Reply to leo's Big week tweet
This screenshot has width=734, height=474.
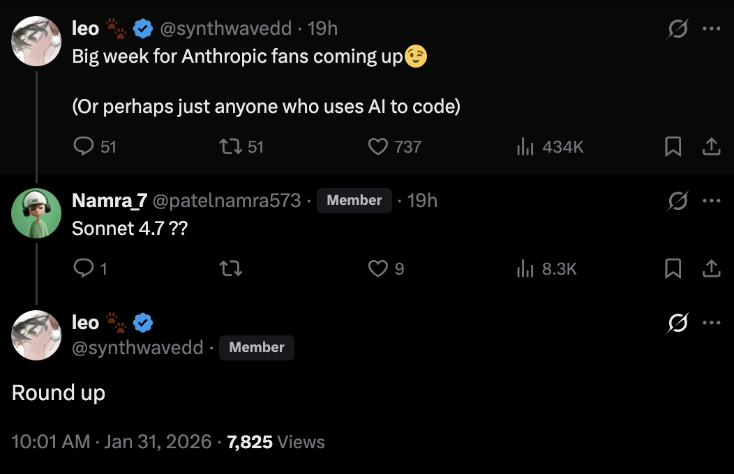[x=84, y=146]
